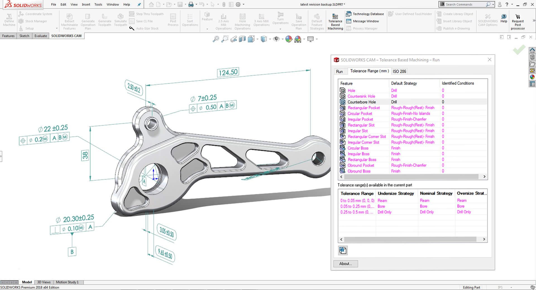Select the Counterbore Hole feature row
This screenshot has width=536, height=290.
[x=362, y=102]
